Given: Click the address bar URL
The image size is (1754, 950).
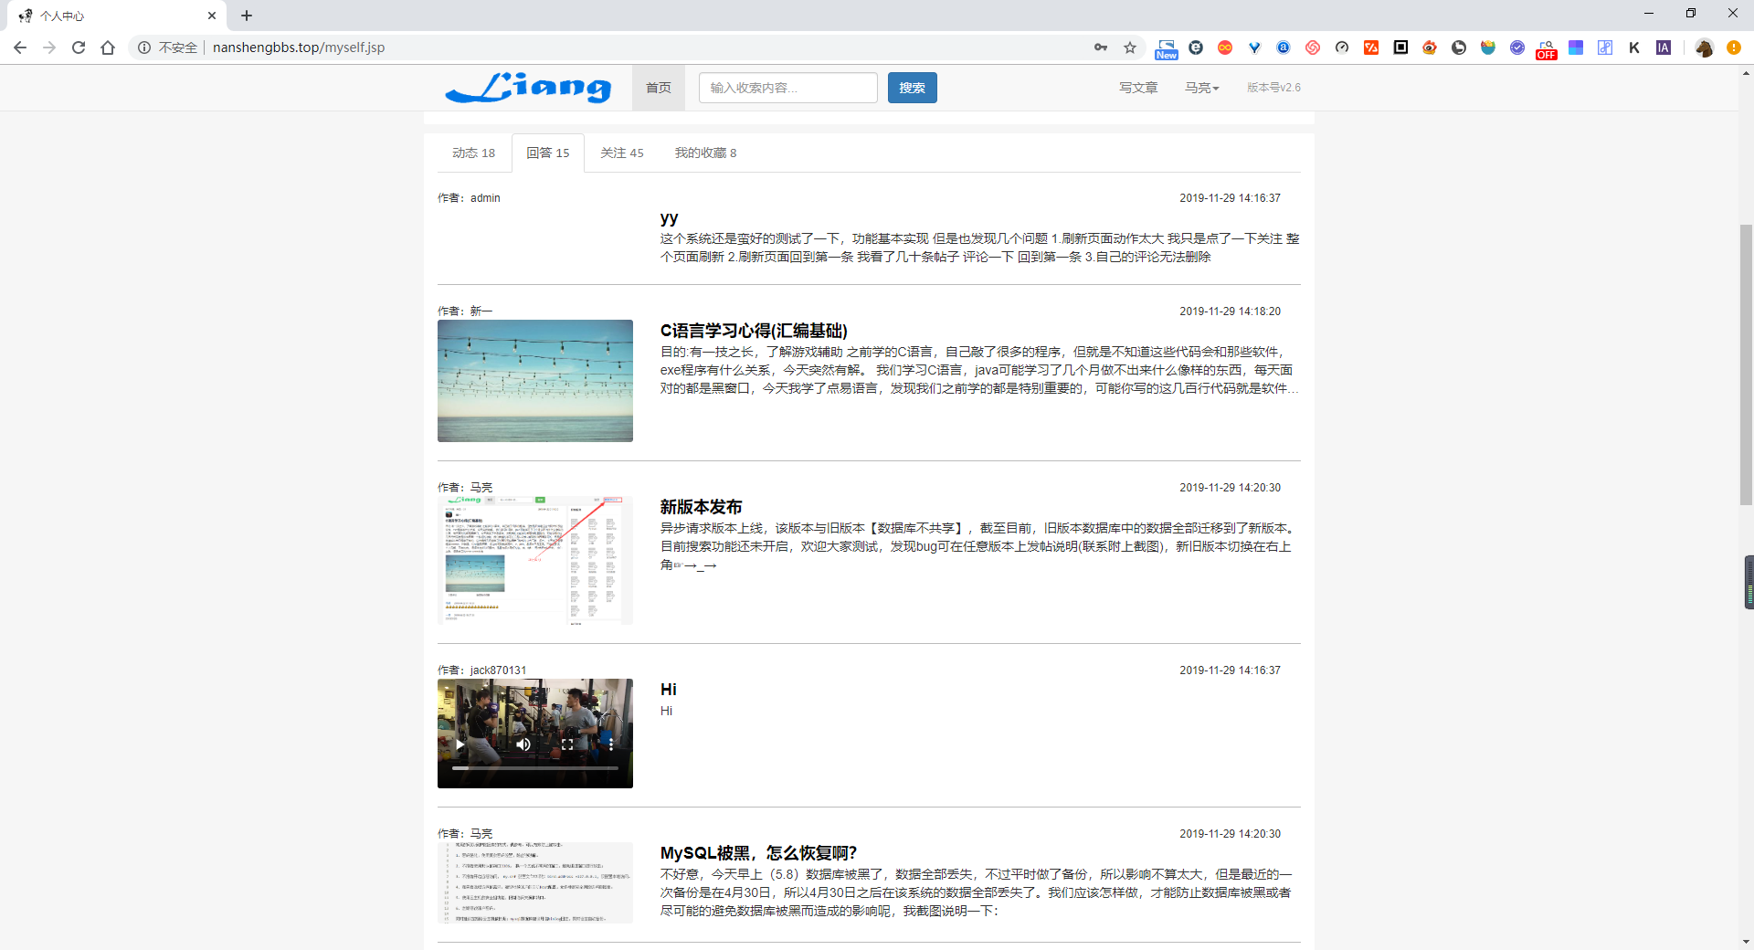Looking at the screenshot, I should pyautogui.click(x=299, y=47).
